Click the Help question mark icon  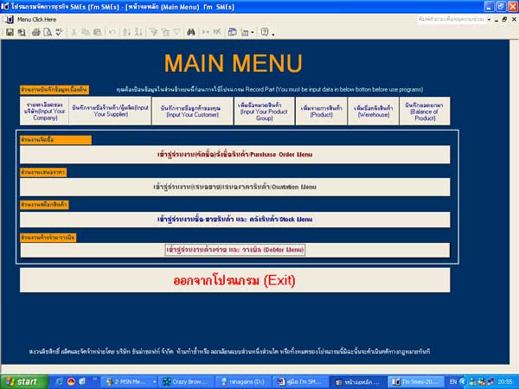coord(264,32)
